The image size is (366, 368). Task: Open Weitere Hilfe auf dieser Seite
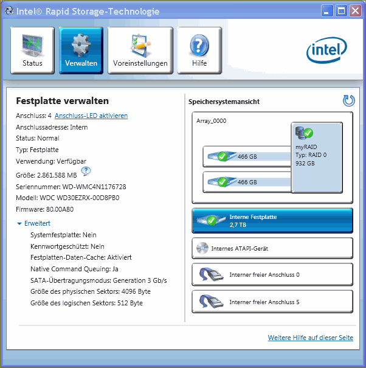(x=311, y=338)
